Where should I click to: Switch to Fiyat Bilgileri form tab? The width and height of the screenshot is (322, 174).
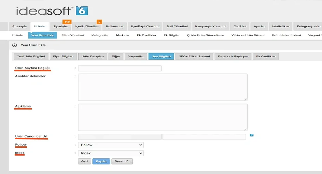[x=63, y=56]
